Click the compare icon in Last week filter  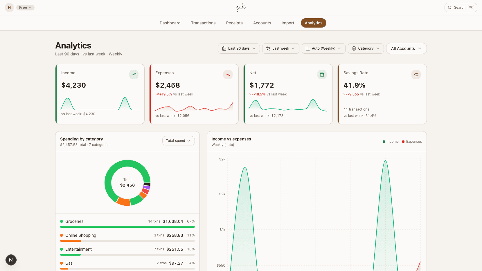[x=268, y=48]
